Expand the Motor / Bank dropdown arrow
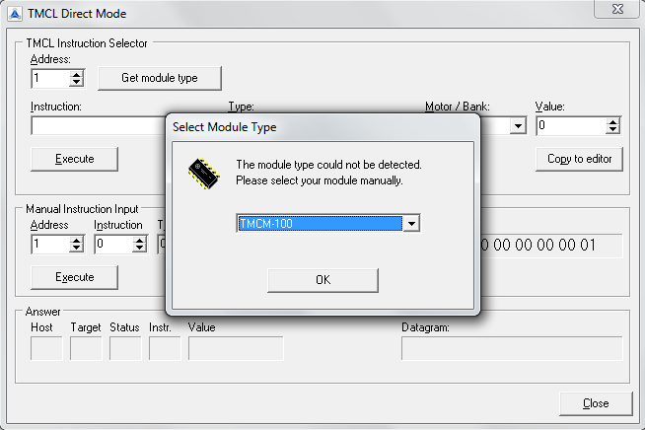The height and width of the screenshot is (430, 645). tap(518, 126)
